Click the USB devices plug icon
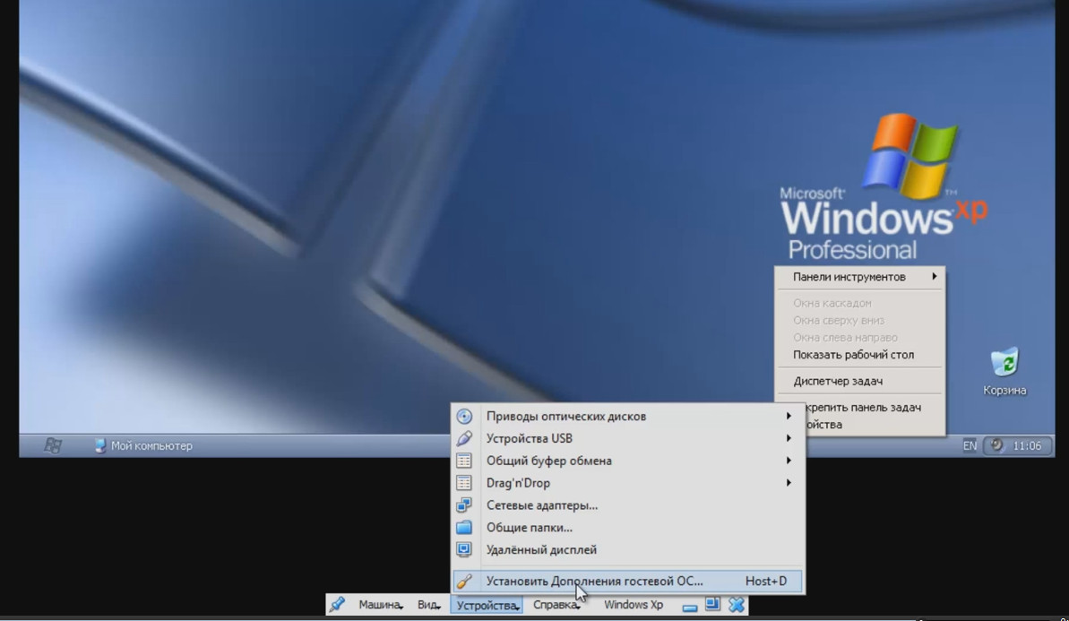This screenshot has height=621, width=1069. [x=464, y=439]
